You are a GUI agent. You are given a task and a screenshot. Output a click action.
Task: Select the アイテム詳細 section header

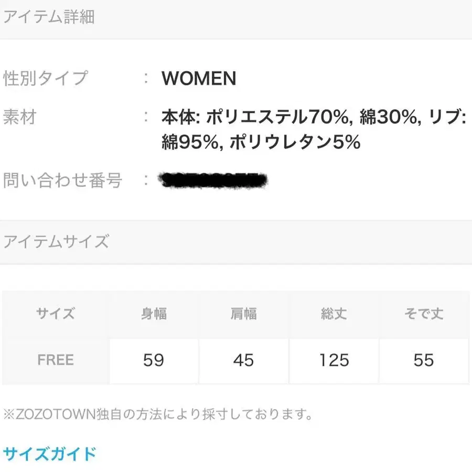tap(50, 17)
